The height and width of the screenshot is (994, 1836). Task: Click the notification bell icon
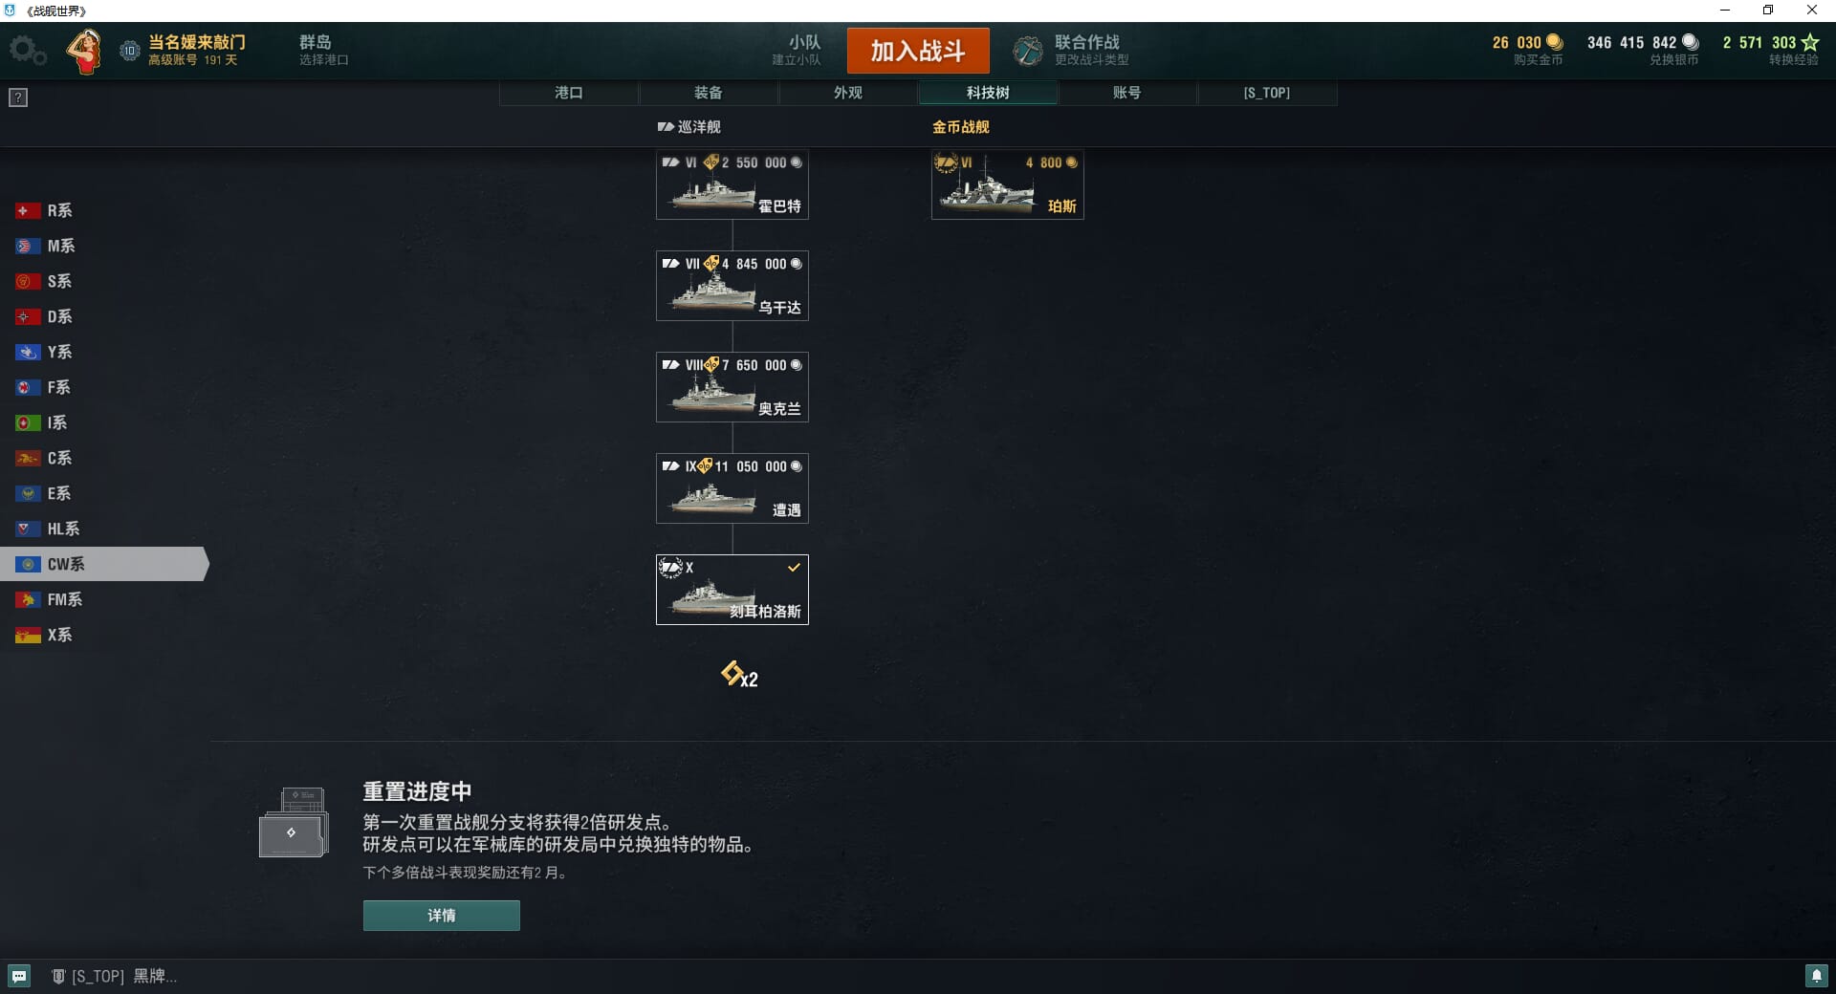(1816, 976)
